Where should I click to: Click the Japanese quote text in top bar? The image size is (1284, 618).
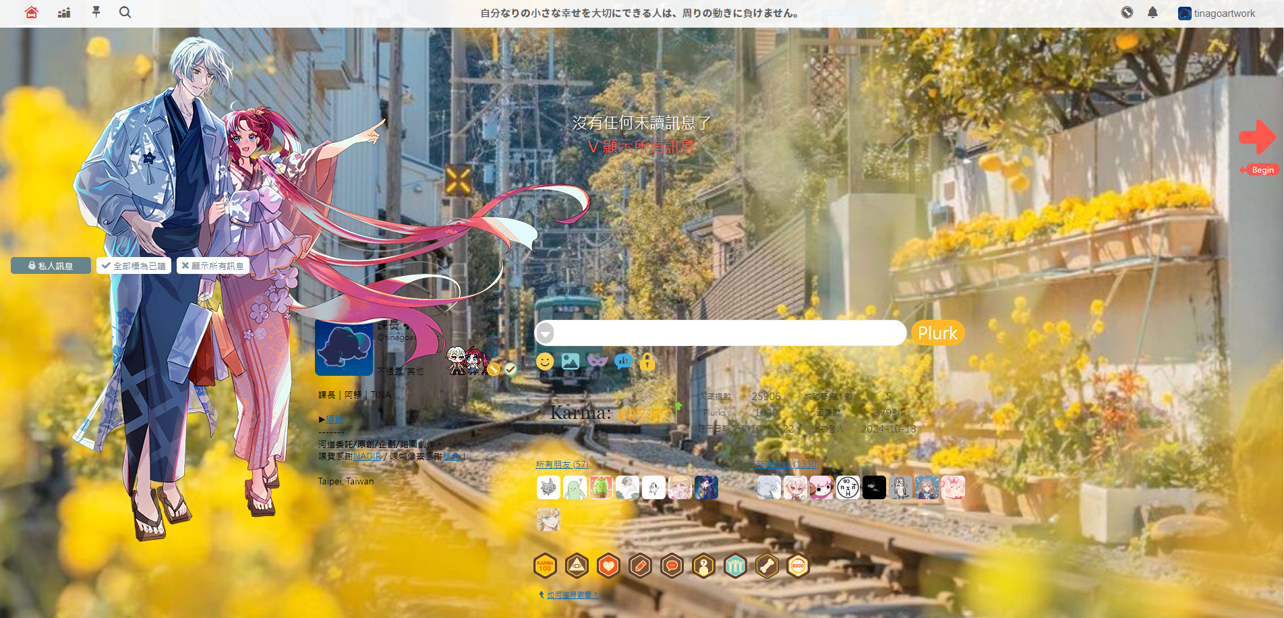click(640, 13)
